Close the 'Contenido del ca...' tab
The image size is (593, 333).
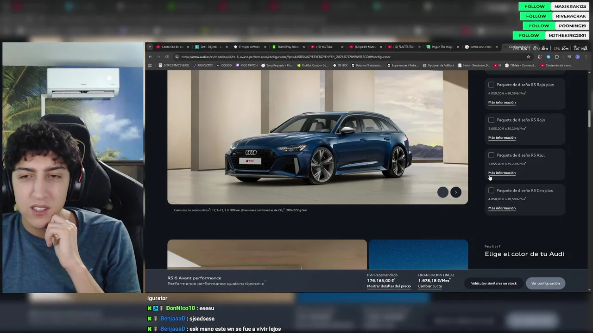point(188,47)
